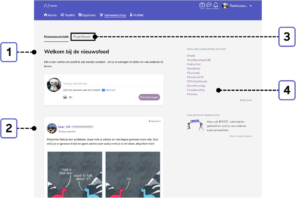
Task: Click the community illustration of two people
Action: point(195,125)
